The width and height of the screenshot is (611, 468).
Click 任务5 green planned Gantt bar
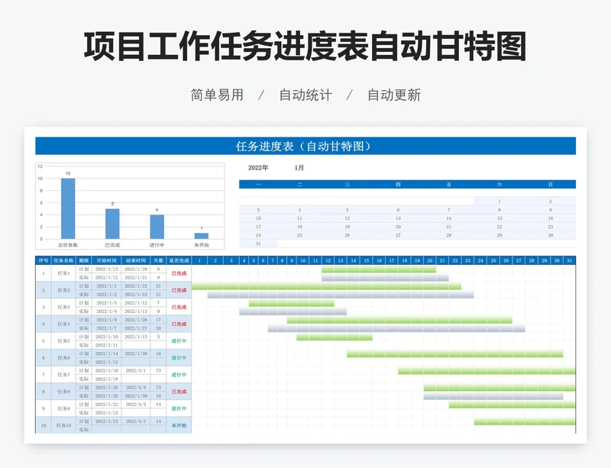point(335,337)
